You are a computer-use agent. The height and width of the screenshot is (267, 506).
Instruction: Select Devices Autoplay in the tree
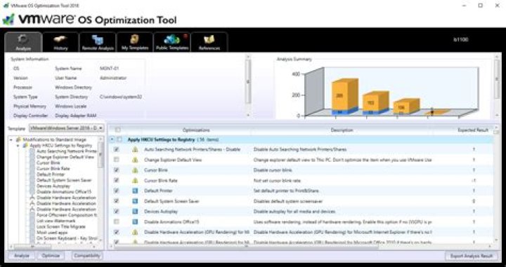[53, 186]
